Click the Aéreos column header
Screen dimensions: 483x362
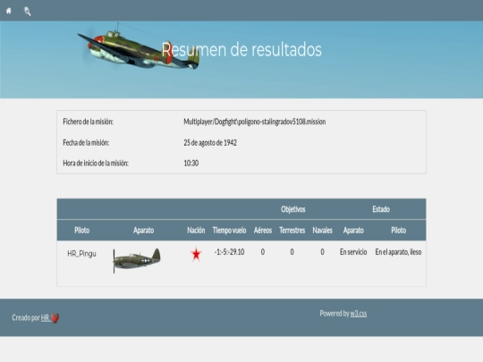pos(263,231)
